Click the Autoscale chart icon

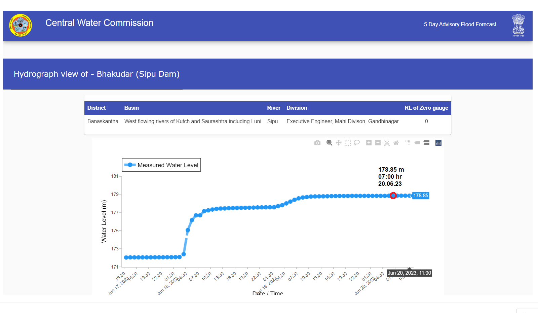point(387,143)
